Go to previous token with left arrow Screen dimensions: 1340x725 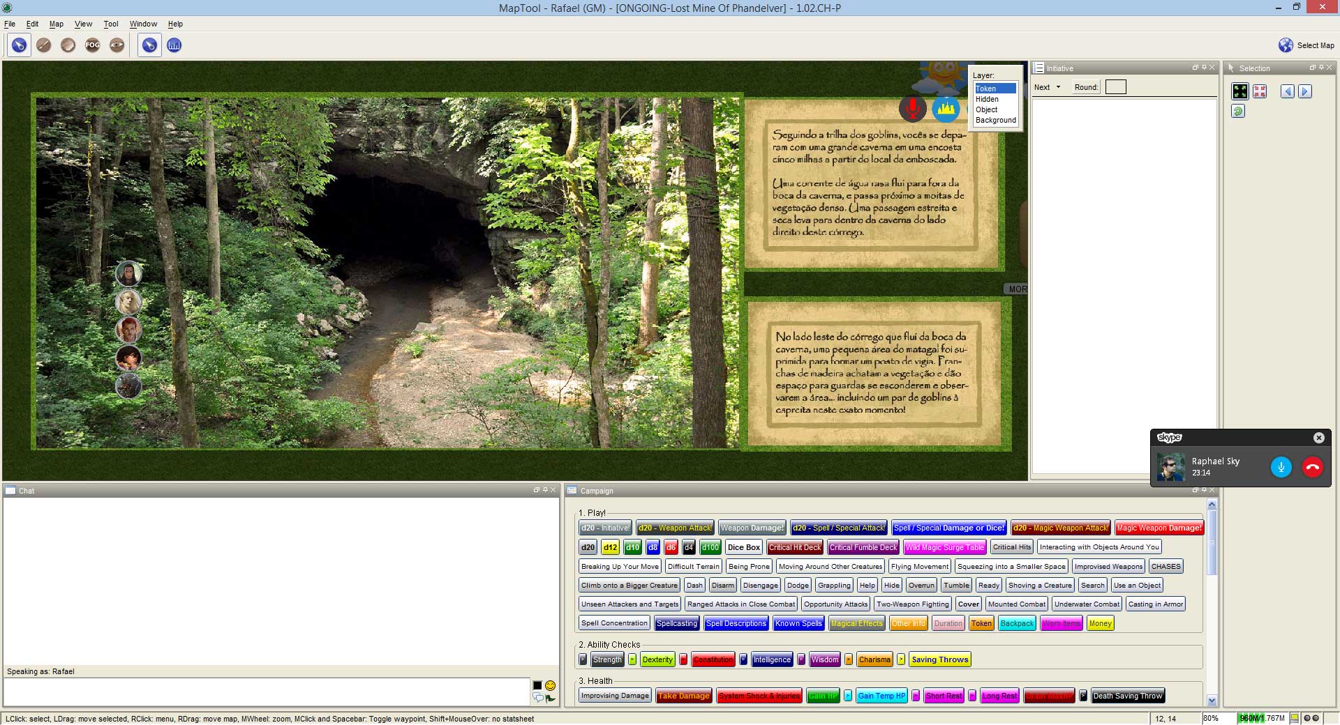tap(1288, 91)
